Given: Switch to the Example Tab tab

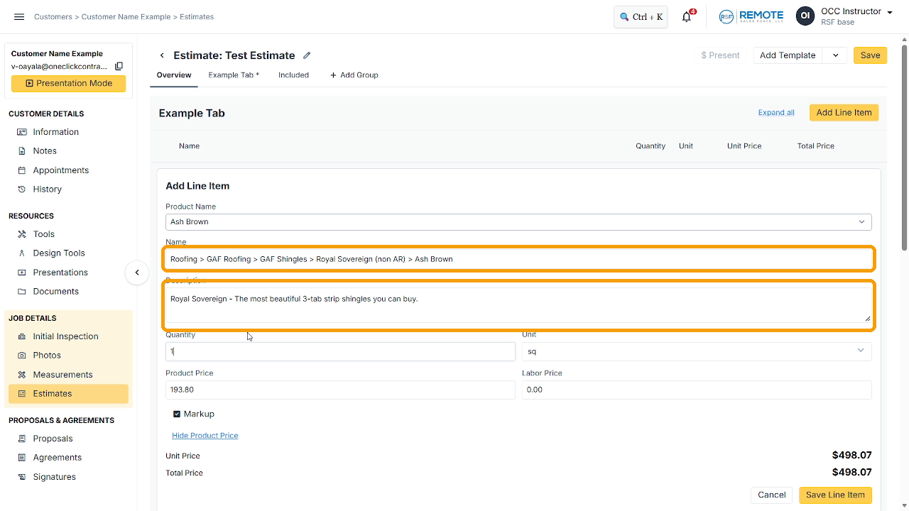Looking at the screenshot, I should [234, 75].
